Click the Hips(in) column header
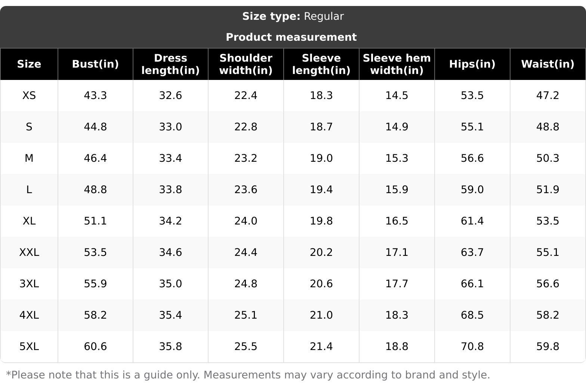 [x=472, y=64]
